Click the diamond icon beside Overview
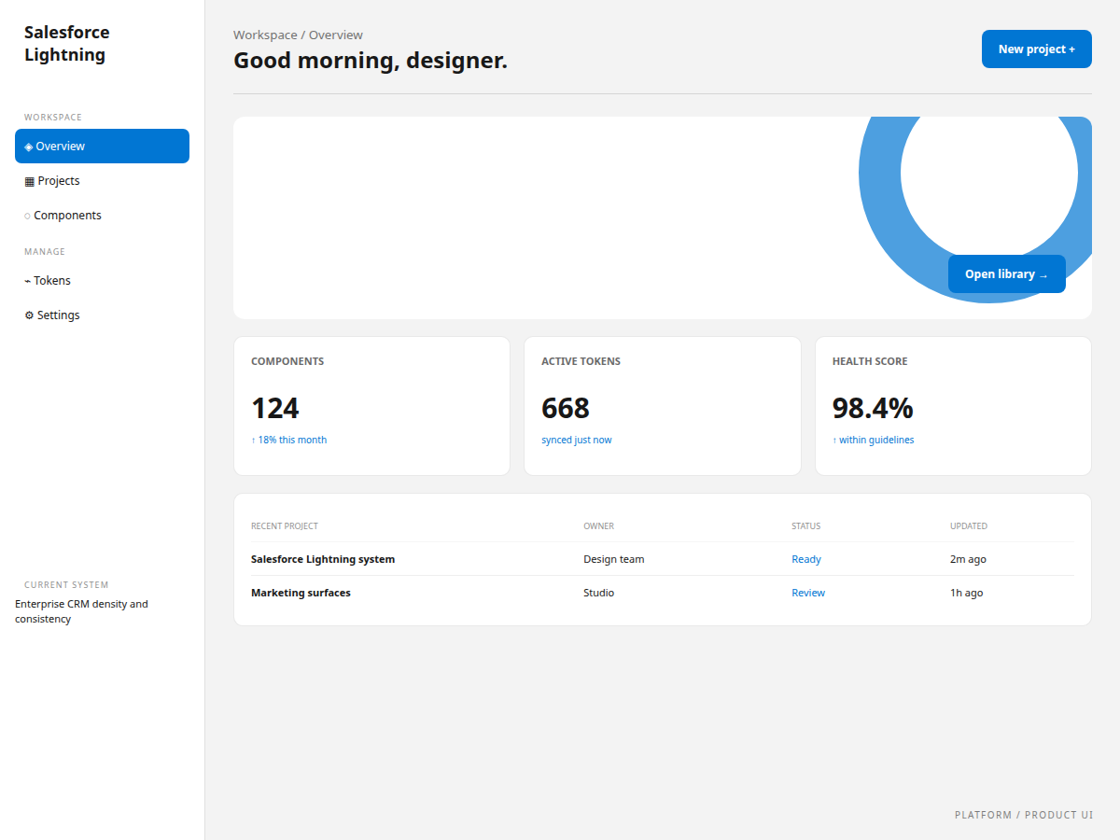Image resolution: width=1120 pixels, height=840 pixels. tap(29, 147)
